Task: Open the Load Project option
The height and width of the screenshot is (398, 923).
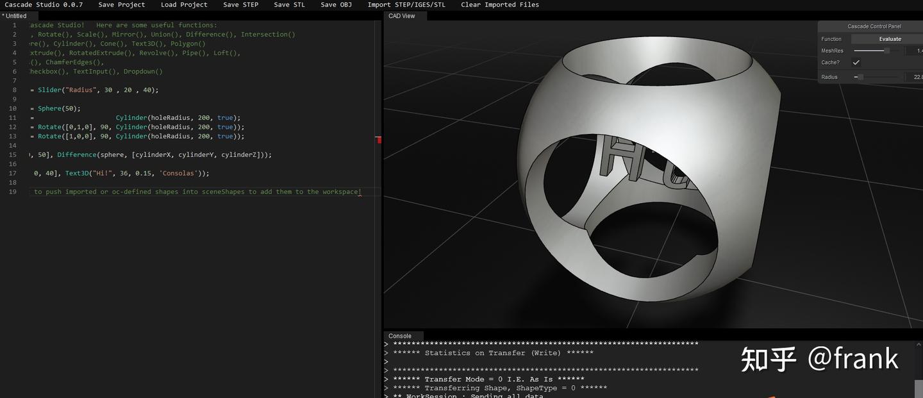Action: [184, 4]
